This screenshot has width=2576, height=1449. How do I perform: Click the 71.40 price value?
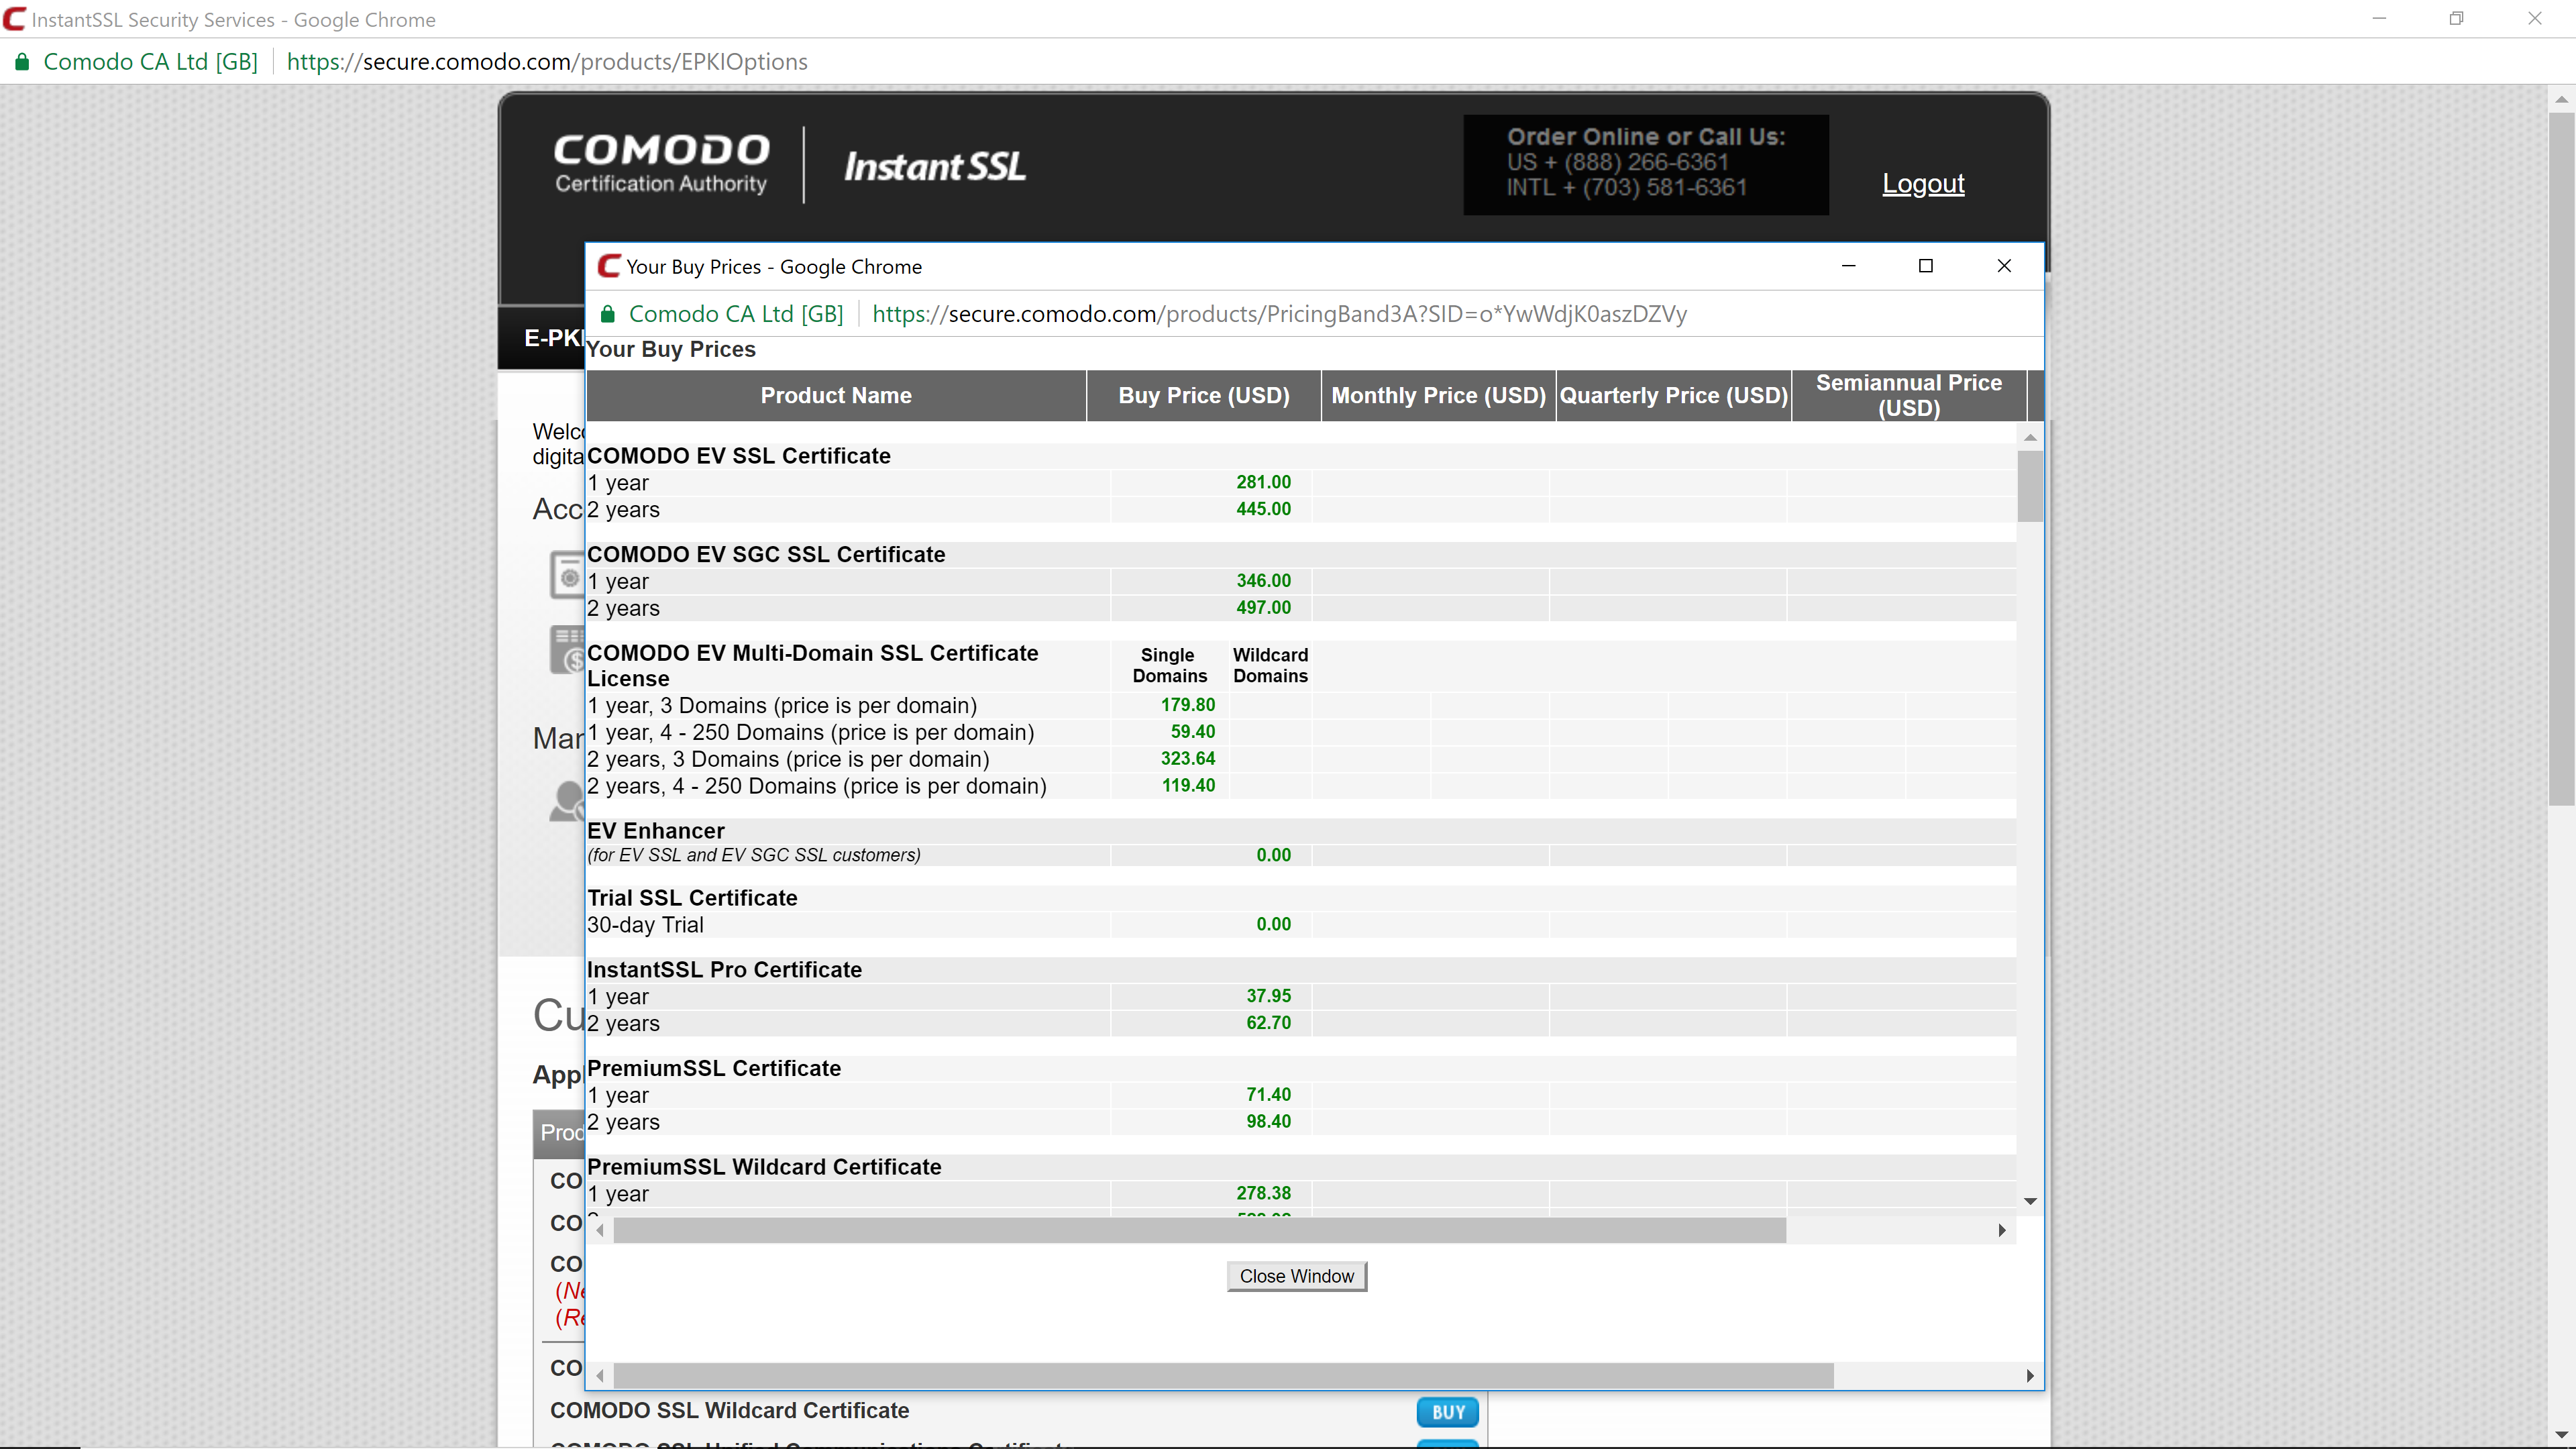pyautogui.click(x=1268, y=1095)
